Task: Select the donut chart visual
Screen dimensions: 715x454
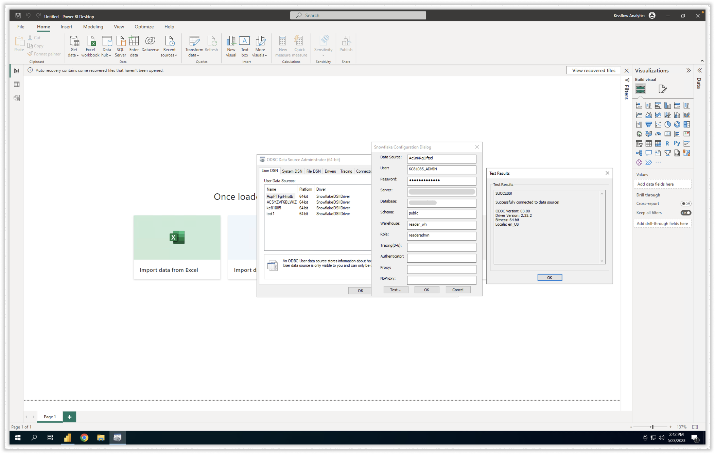Action: tap(677, 124)
